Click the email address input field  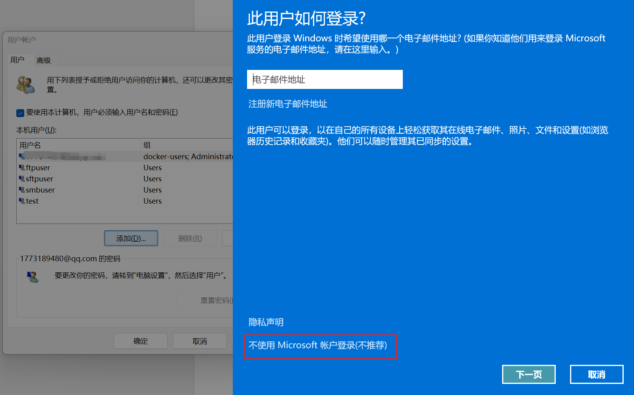(325, 79)
